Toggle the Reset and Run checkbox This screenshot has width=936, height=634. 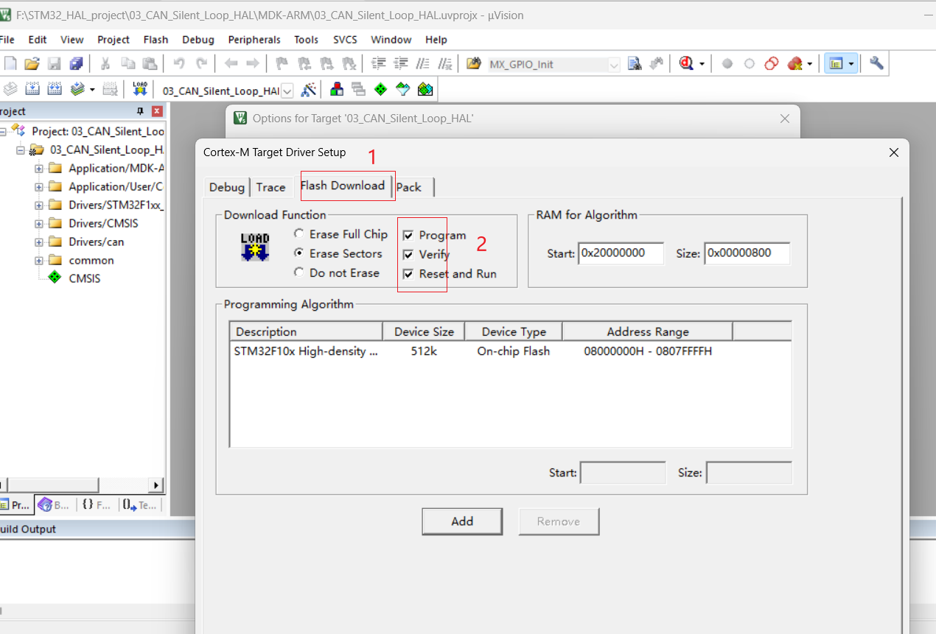tap(408, 274)
